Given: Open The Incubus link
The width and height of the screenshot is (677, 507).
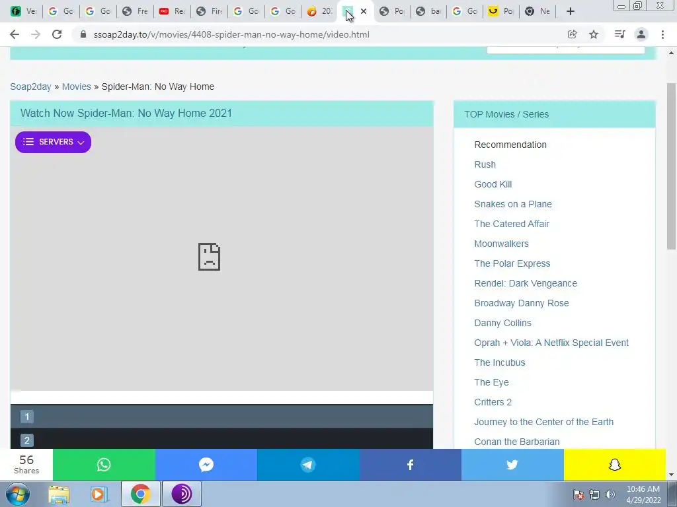Looking at the screenshot, I should (x=500, y=363).
